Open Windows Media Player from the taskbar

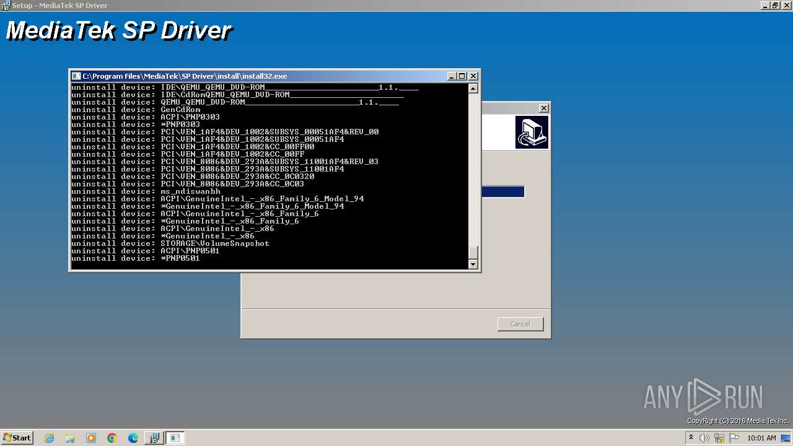91,438
